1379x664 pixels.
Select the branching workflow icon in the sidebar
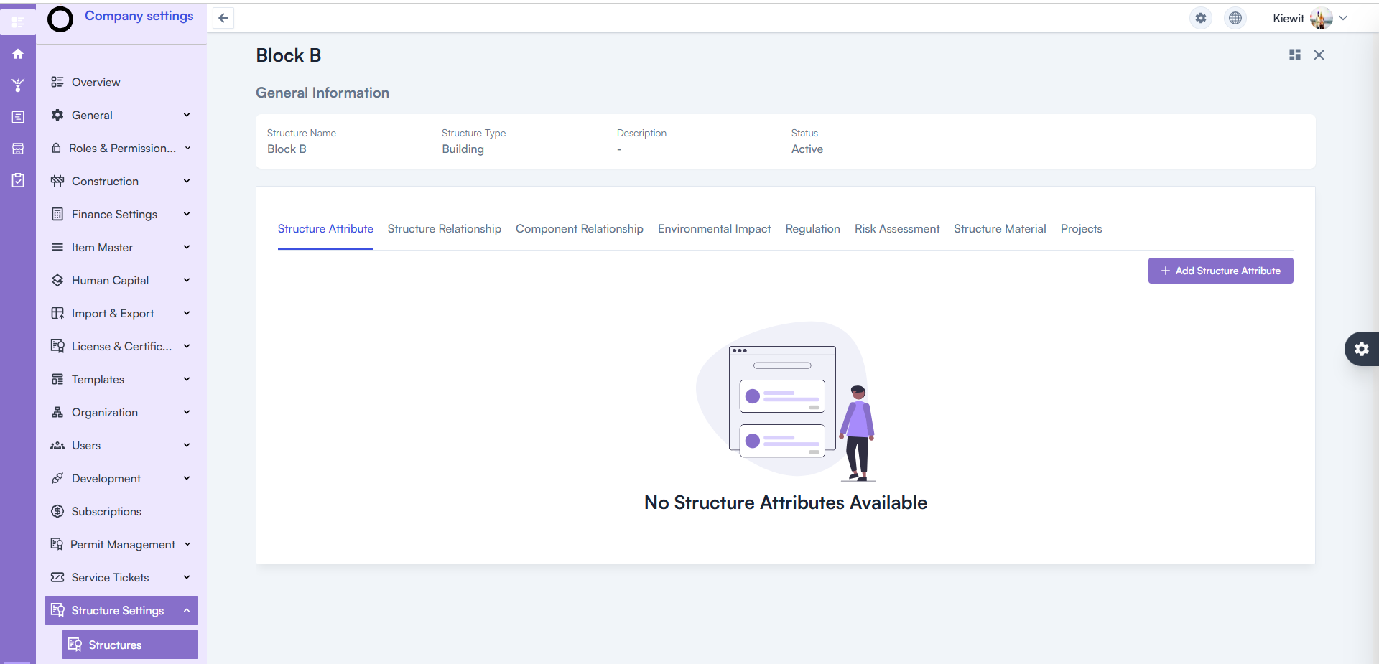[18, 85]
